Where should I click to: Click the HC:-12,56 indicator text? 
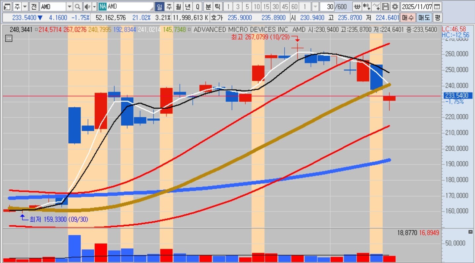click(x=455, y=35)
